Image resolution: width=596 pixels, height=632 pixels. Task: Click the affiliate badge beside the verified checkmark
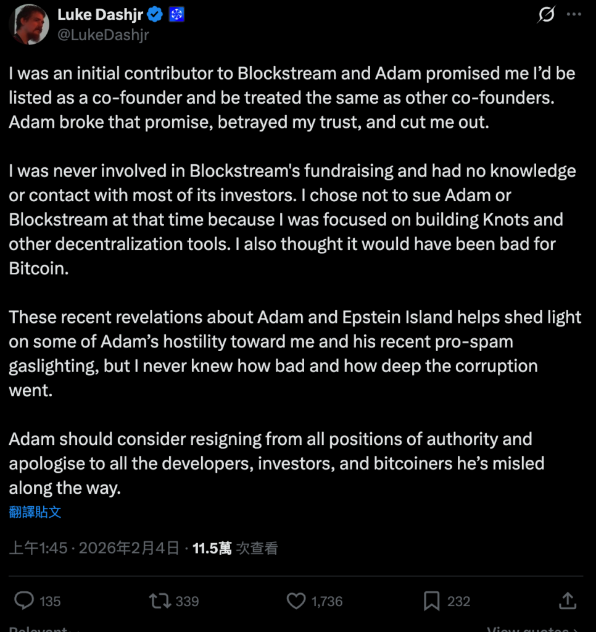click(176, 15)
